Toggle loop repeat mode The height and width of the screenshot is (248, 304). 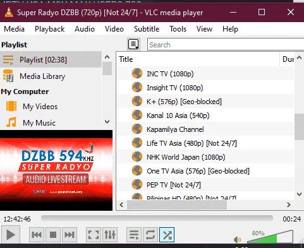pos(150,235)
